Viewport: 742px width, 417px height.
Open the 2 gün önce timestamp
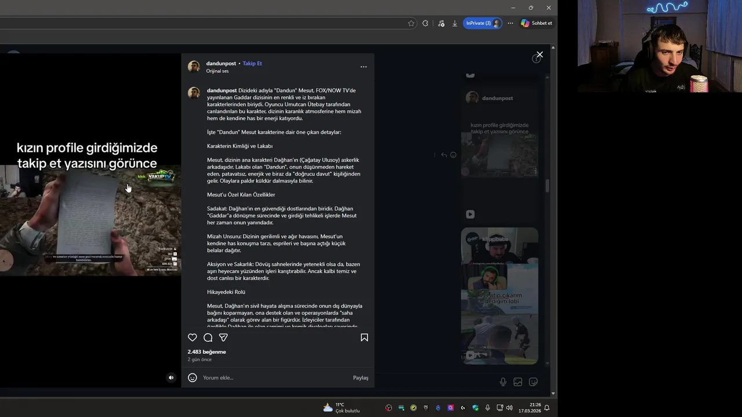point(199,360)
